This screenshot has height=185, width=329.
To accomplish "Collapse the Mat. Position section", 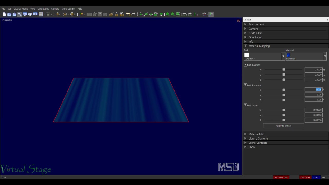I will (245, 65).
